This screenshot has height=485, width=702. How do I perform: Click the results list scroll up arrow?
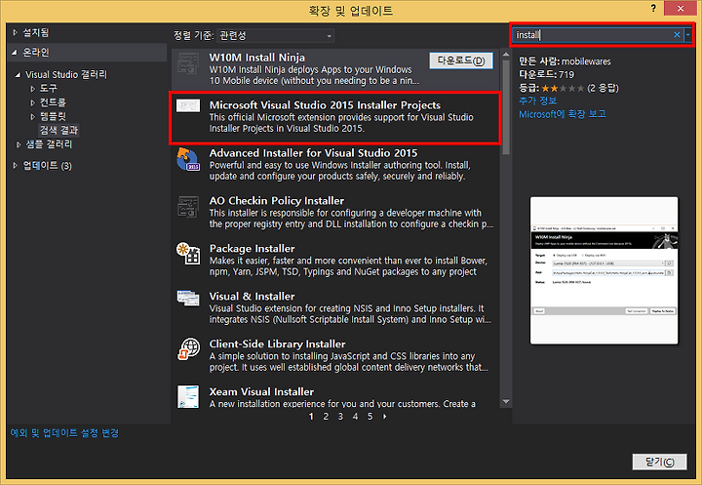(x=506, y=55)
